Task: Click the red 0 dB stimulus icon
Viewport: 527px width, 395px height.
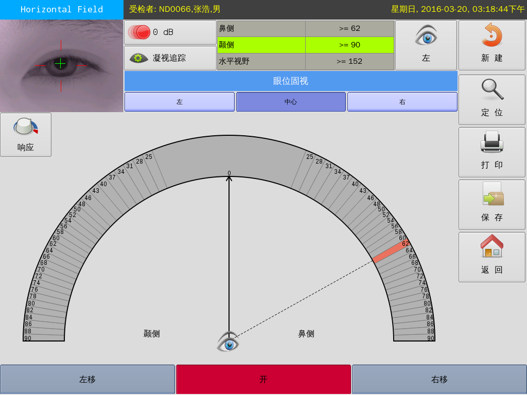Action: point(139,32)
